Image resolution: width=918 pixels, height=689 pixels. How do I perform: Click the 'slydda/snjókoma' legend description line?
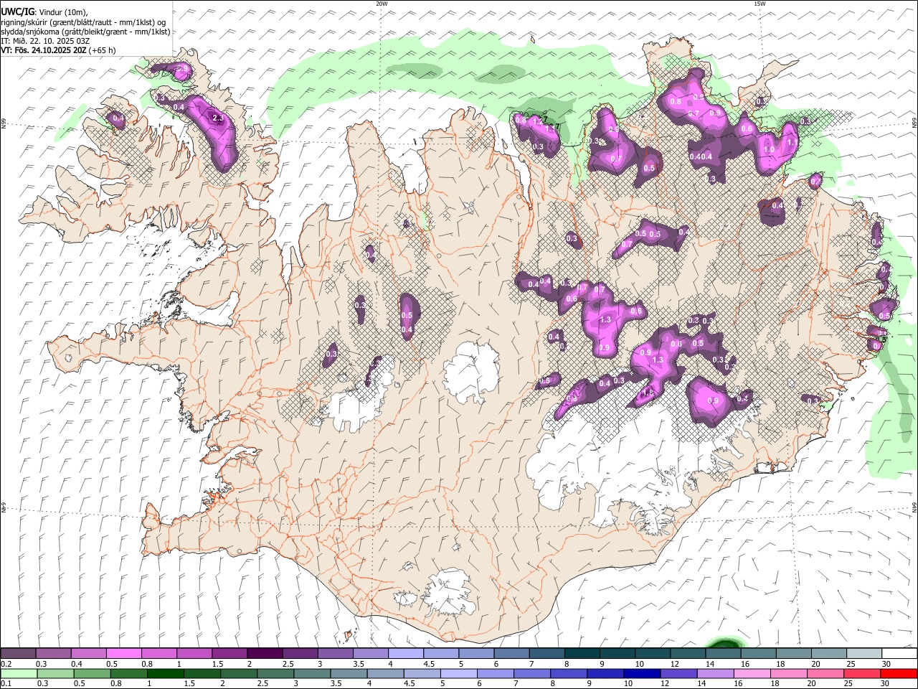[85, 32]
